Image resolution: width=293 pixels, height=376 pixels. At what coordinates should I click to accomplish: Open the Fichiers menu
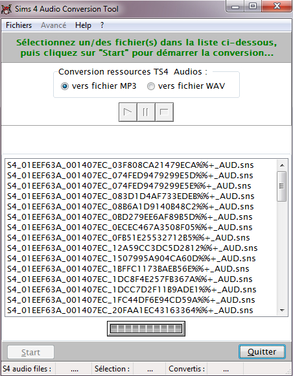click(x=19, y=25)
